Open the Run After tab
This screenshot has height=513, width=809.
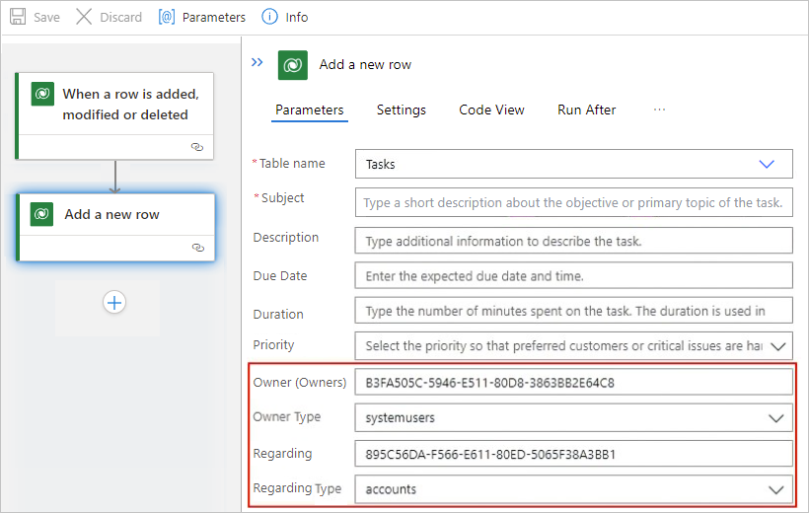(x=587, y=110)
